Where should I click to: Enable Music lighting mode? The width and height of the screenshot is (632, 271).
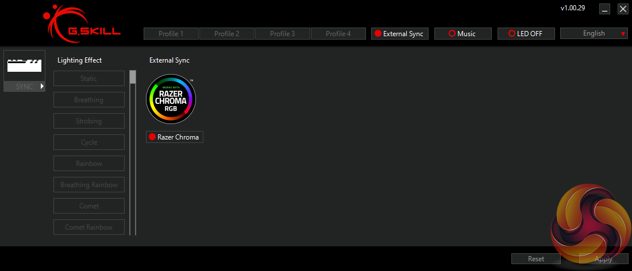pyautogui.click(x=463, y=33)
